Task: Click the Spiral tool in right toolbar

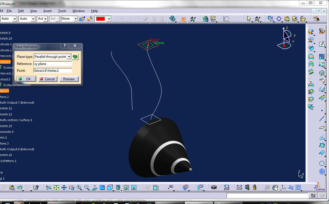Action: 322,172
